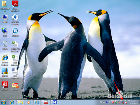Open the red toolbox taskbar application
The image size is (140, 105).
(46, 102)
